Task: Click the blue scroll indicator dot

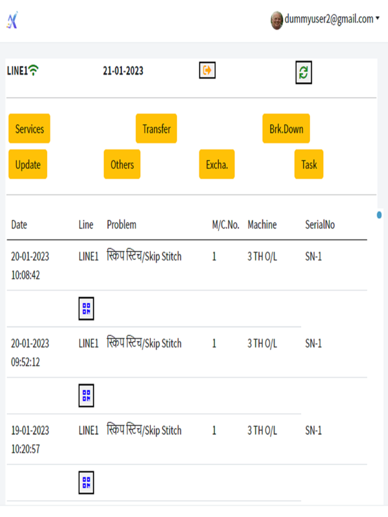Action: (379, 215)
